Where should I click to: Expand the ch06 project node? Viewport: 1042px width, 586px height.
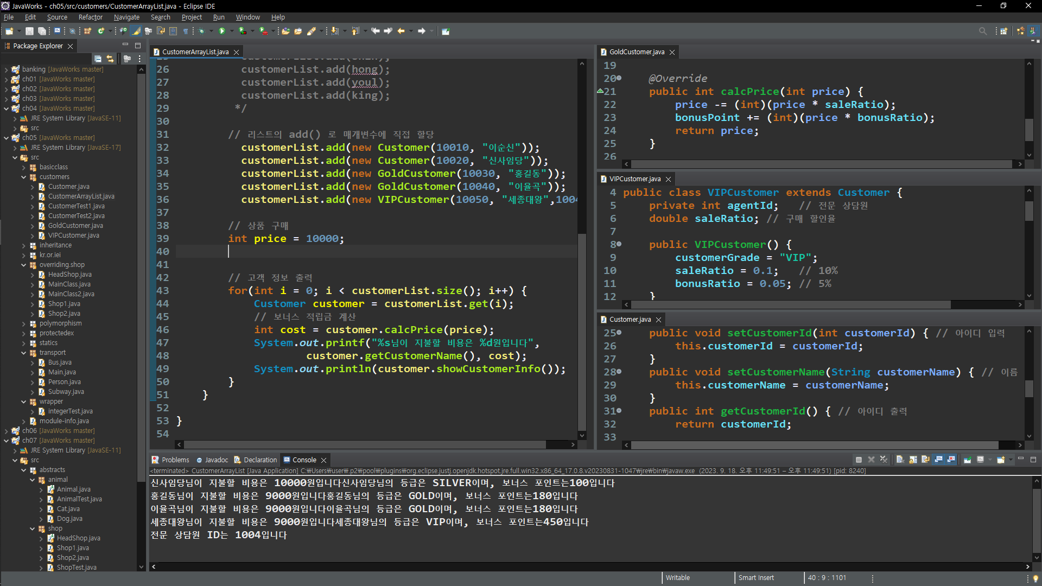click(x=6, y=431)
